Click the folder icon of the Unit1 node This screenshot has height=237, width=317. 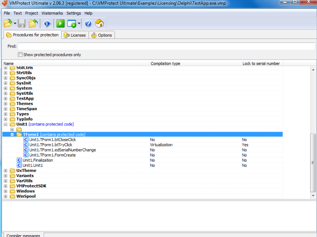(x=13, y=124)
